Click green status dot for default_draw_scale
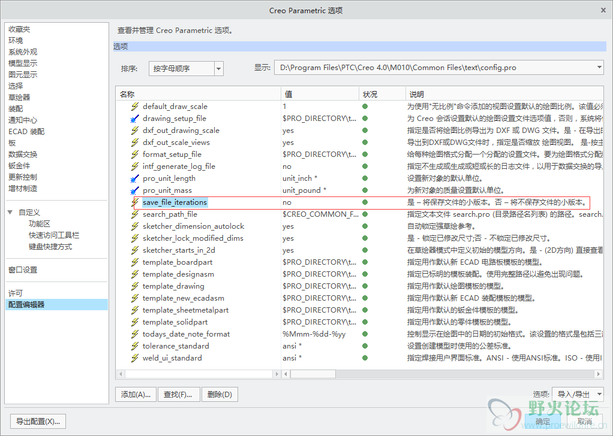This screenshot has width=613, height=436. coord(365,106)
